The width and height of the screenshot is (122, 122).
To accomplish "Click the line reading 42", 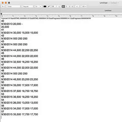I will click(x=3, y=36).
